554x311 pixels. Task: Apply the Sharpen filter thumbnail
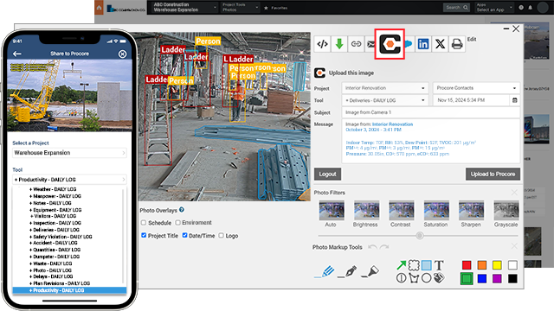coord(471,211)
